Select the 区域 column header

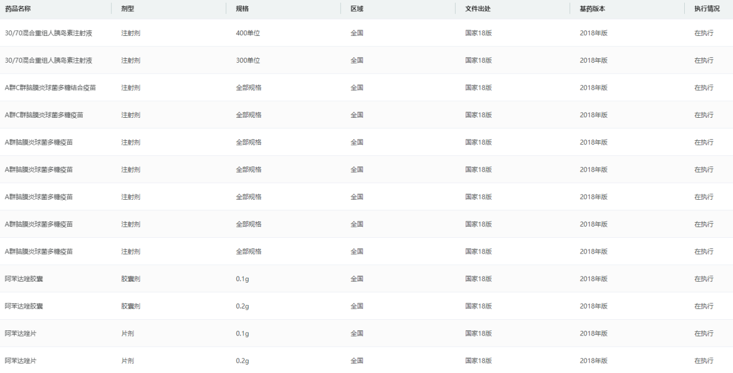click(356, 9)
